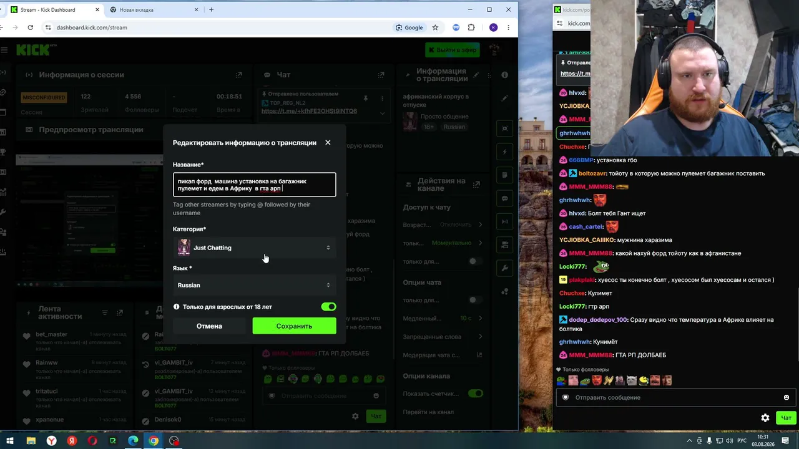
Task: Pop out the channel actions panel
Action: pos(477,185)
